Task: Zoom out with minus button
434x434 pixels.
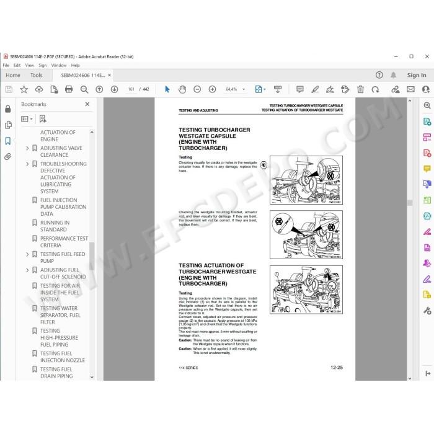Action: pos(197,89)
